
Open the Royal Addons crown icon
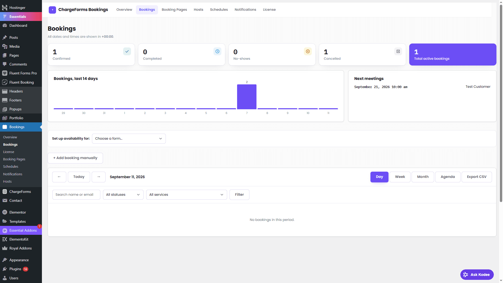(5, 248)
